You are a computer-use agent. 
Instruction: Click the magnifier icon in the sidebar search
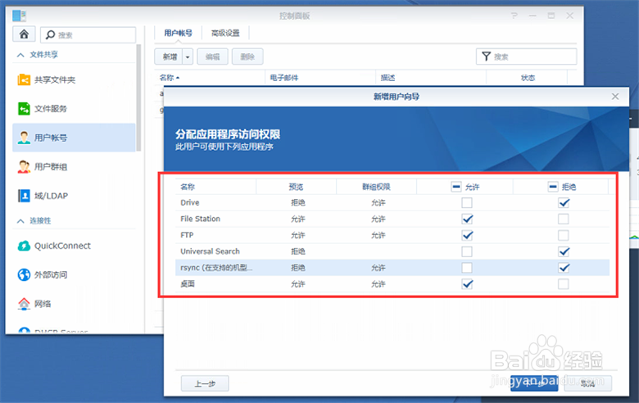coord(50,34)
